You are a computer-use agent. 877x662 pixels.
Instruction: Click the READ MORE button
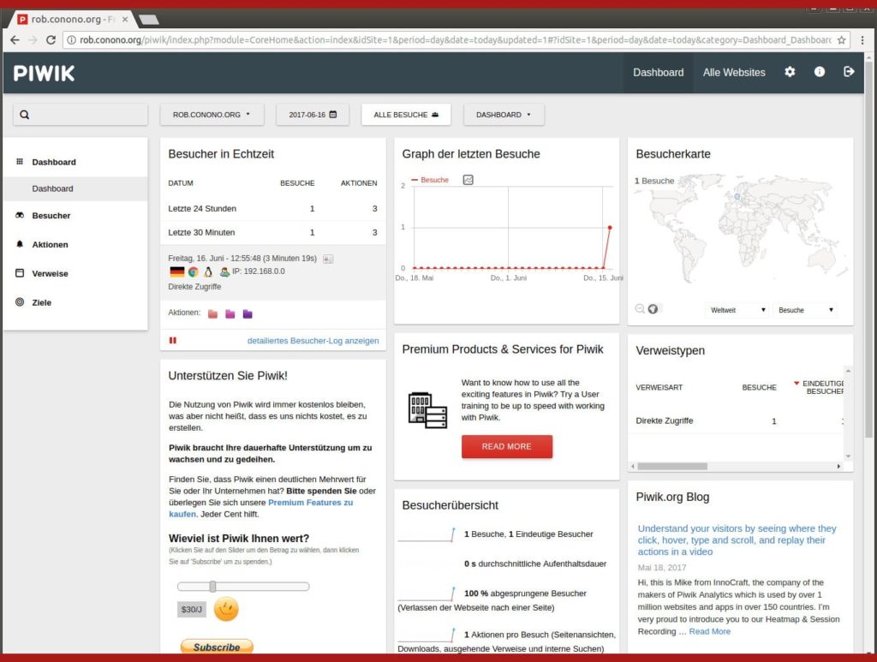[507, 447]
